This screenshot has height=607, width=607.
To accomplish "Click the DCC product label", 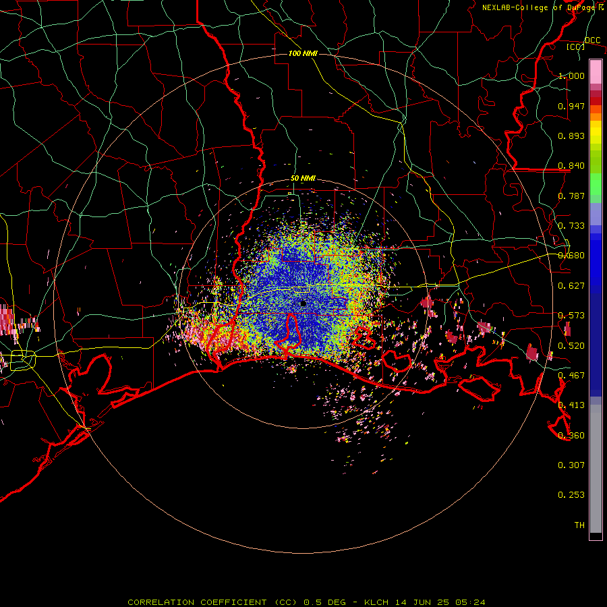I will point(592,40).
